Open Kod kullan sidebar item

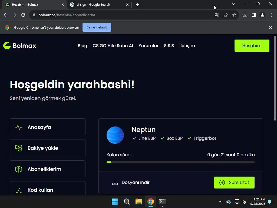48,188
